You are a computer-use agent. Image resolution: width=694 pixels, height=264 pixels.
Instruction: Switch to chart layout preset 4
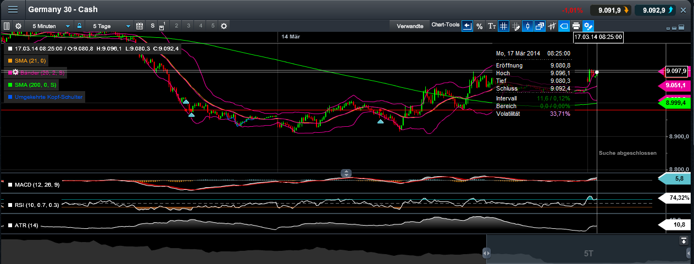click(x=200, y=26)
